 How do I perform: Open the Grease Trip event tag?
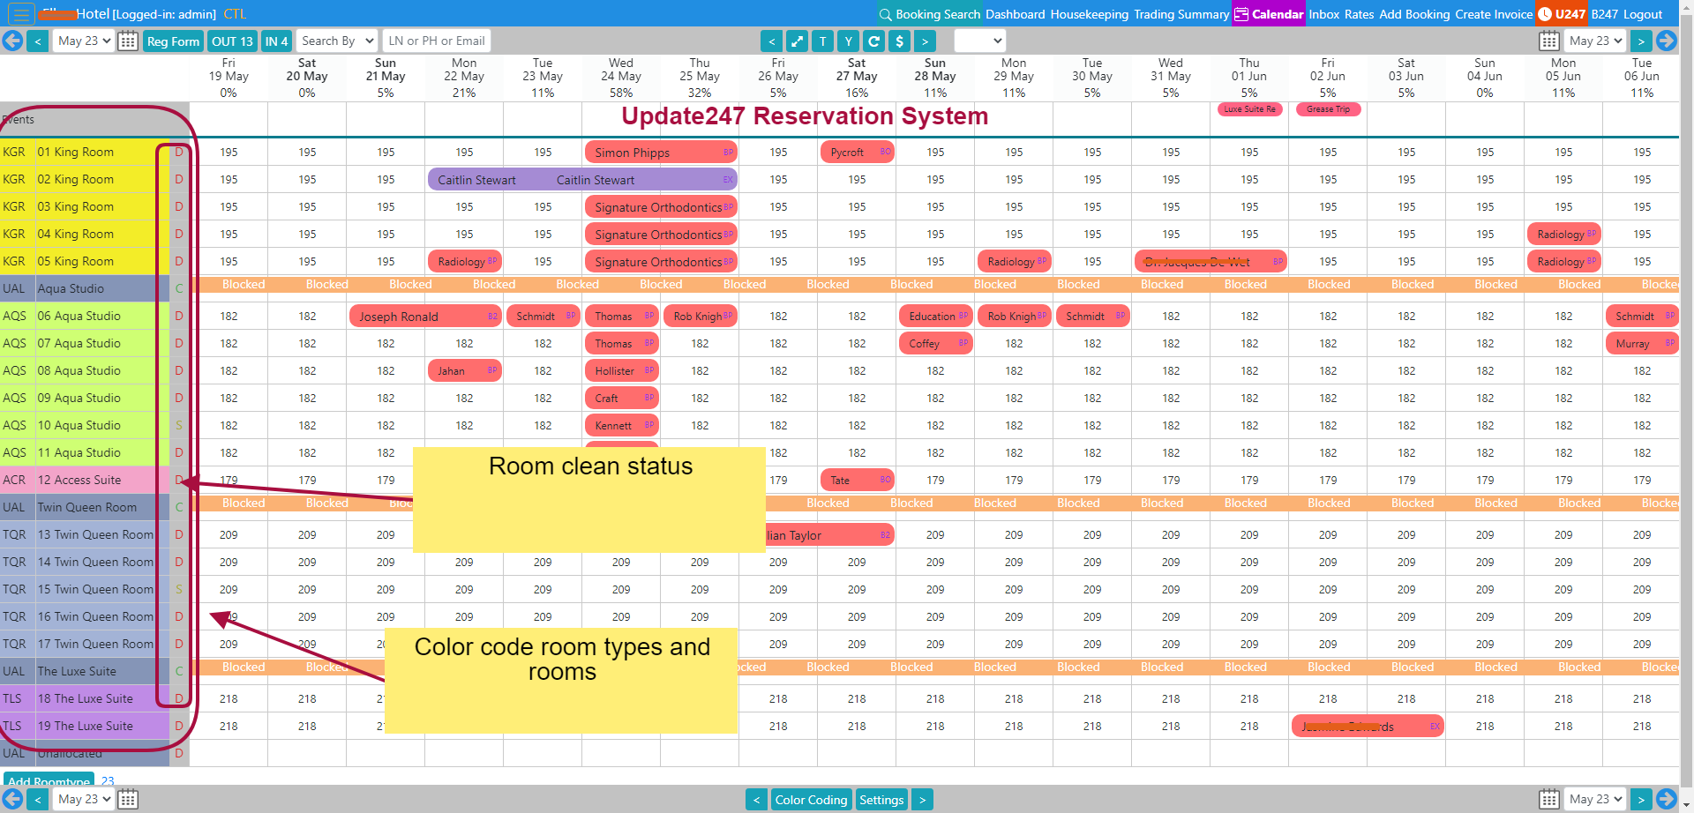click(1329, 109)
